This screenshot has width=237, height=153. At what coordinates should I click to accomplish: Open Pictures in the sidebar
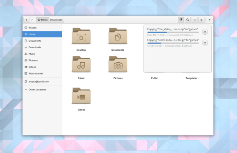pos(42,60)
